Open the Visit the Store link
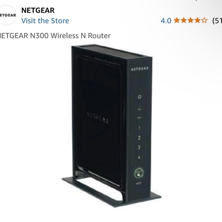 [x=45, y=21]
